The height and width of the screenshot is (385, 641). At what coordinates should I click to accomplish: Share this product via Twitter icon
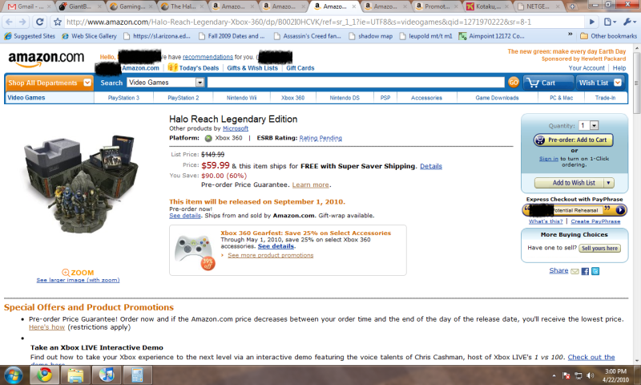pos(595,271)
